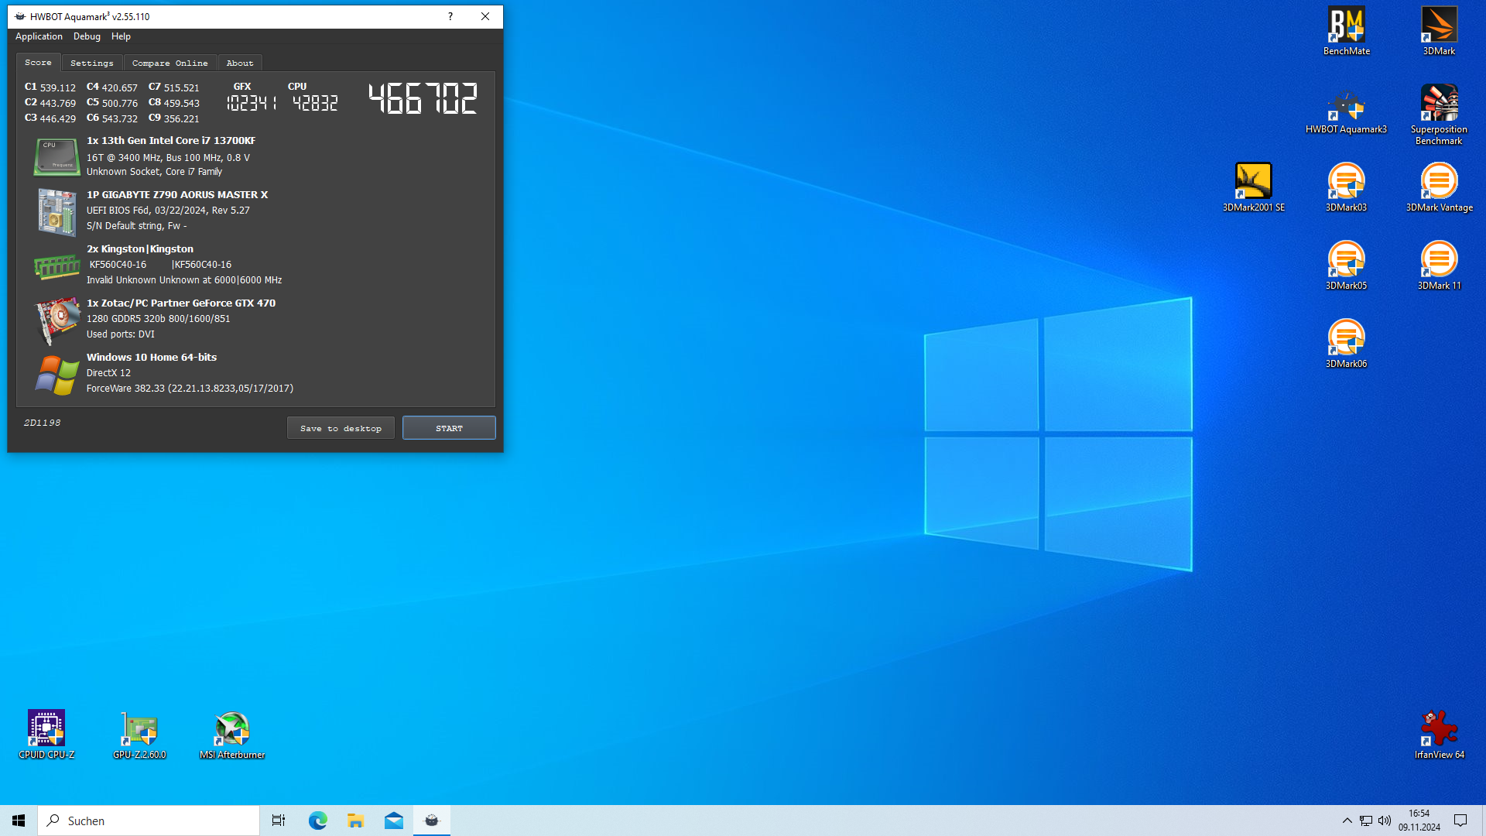Open GPU-Z.2.60.0 desktop shortcut

(x=139, y=735)
